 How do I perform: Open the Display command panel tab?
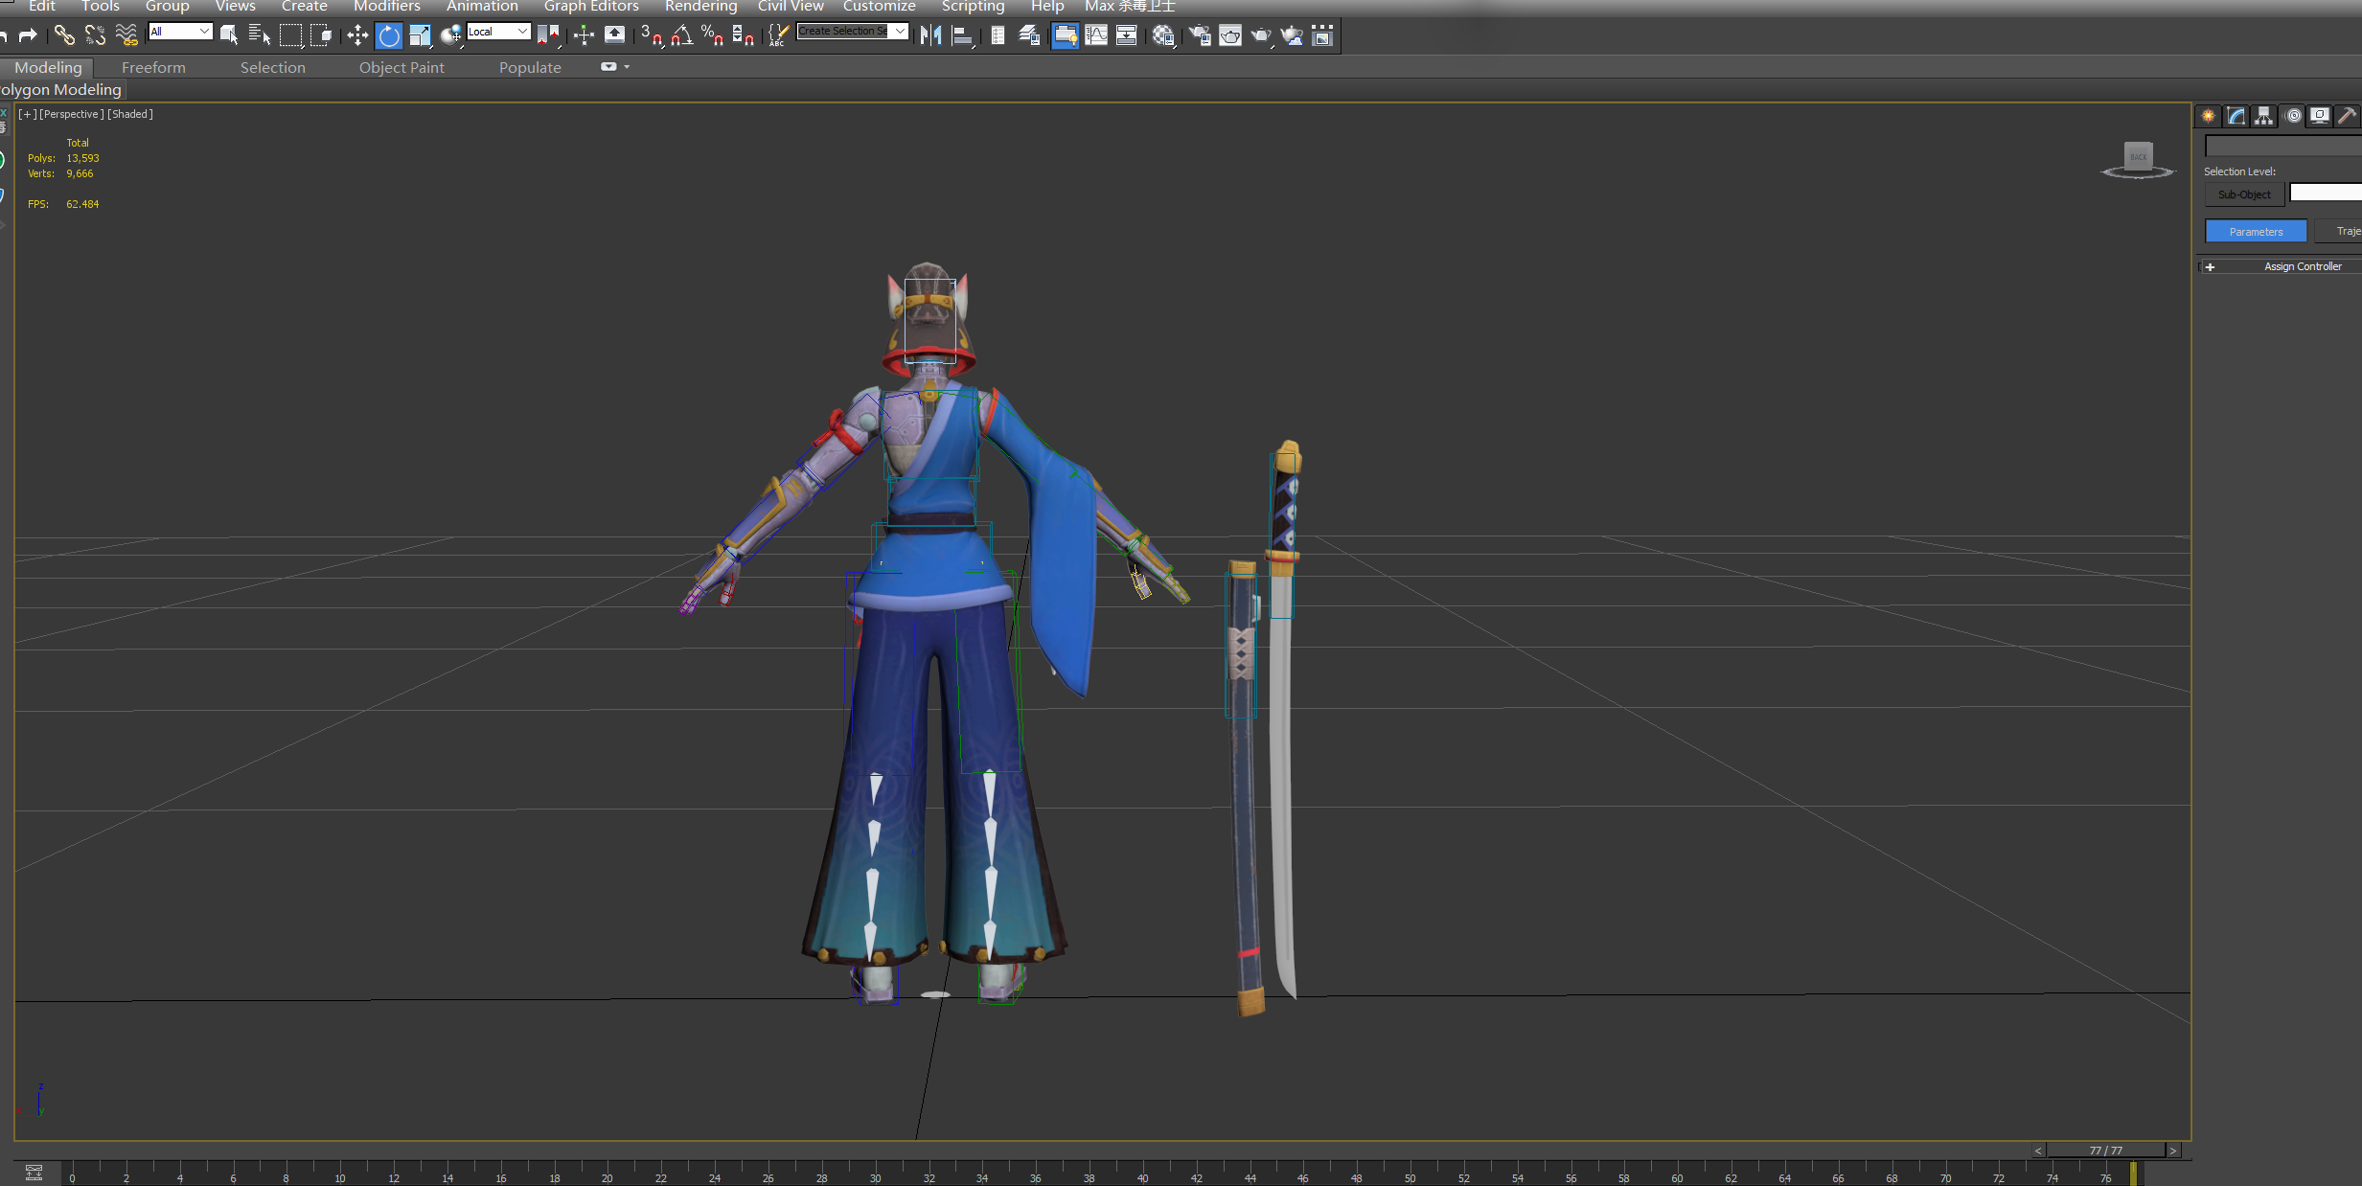[2320, 116]
